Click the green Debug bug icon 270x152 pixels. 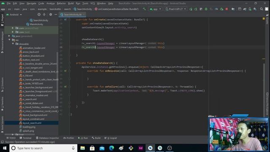pos(206,9)
